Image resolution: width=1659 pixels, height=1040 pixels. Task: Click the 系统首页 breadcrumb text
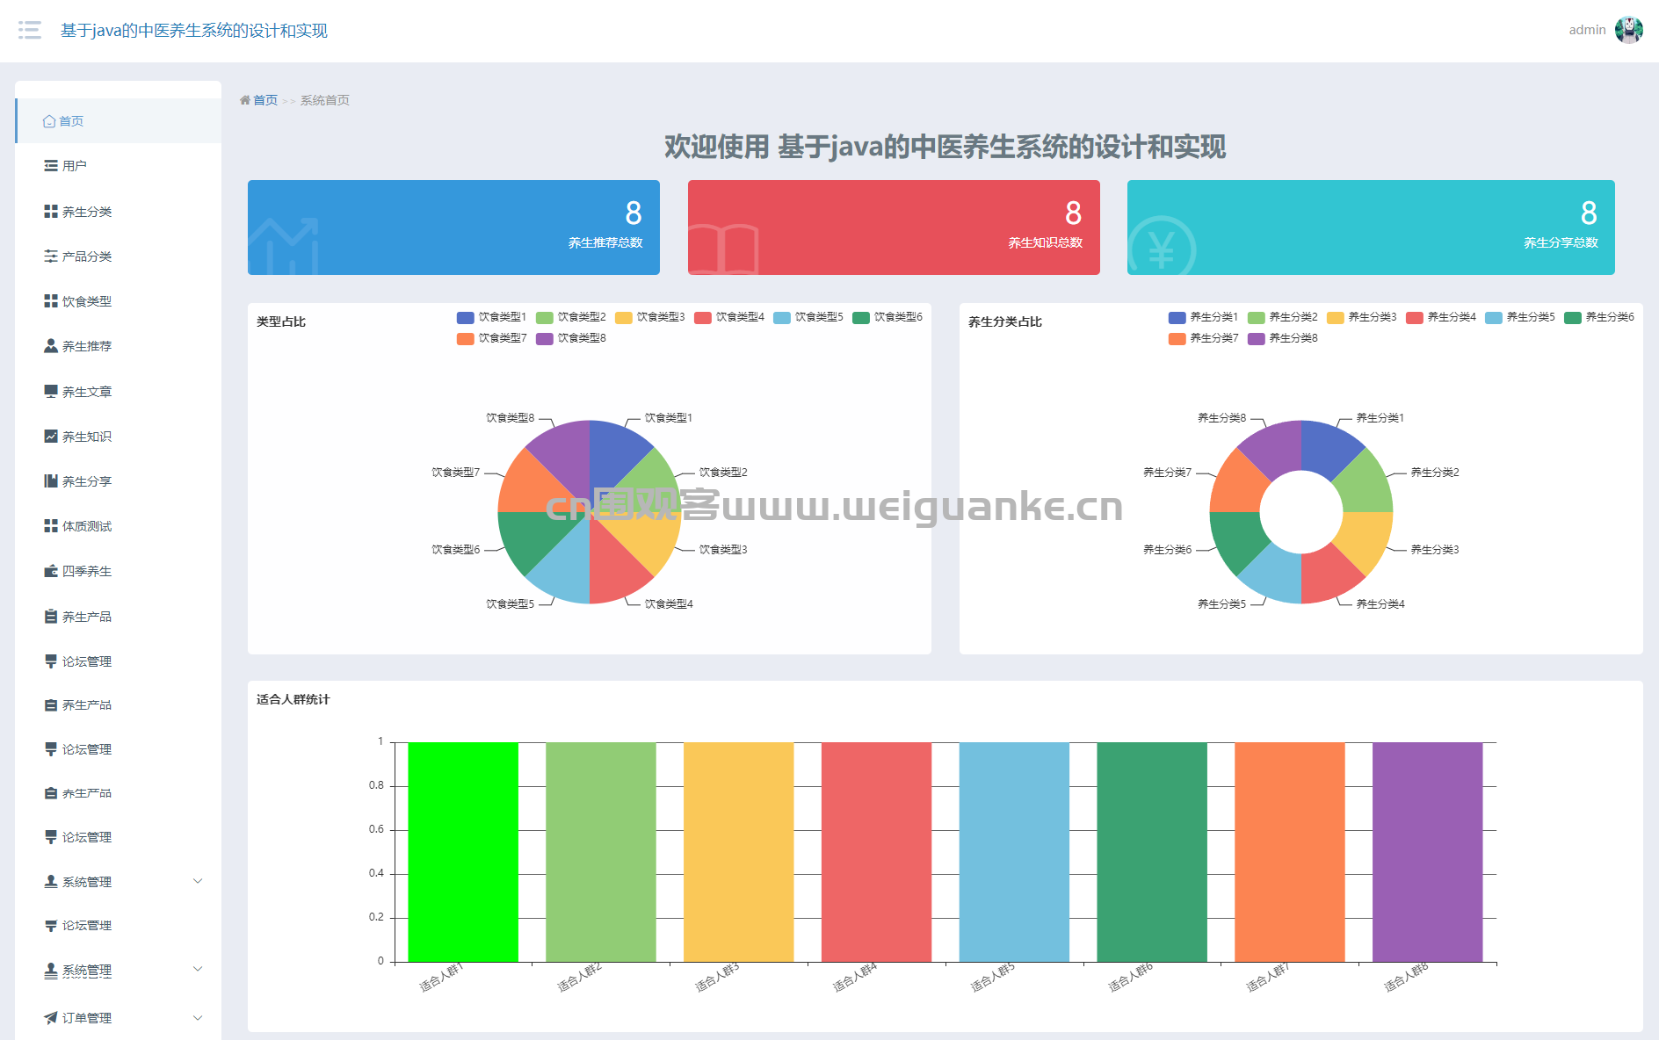[x=325, y=100]
